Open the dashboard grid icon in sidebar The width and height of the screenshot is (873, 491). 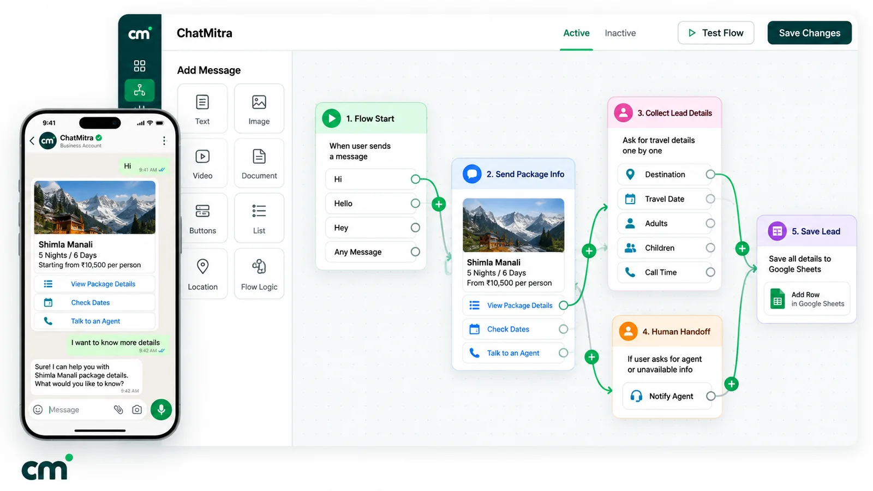pos(140,66)
